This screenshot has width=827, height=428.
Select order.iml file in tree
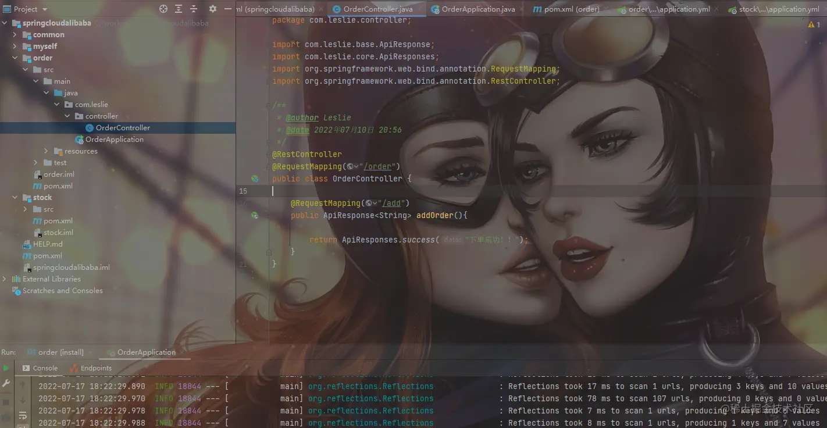pyautogui.click(x=59, y=174)
